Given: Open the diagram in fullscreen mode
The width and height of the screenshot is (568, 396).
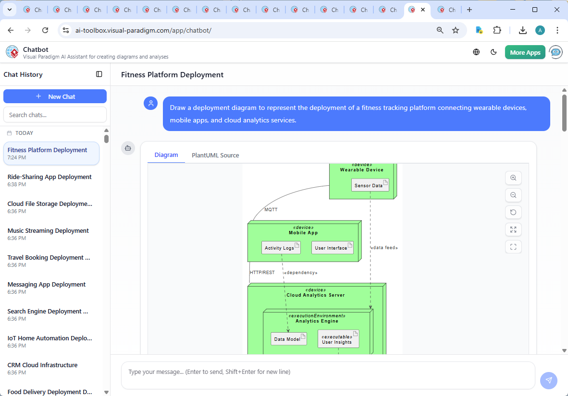Looking at the screenshot, I should (x=513, y=247).
